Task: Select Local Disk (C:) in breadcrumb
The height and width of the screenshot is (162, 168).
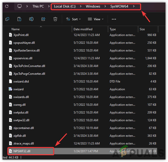Action: 65,6
